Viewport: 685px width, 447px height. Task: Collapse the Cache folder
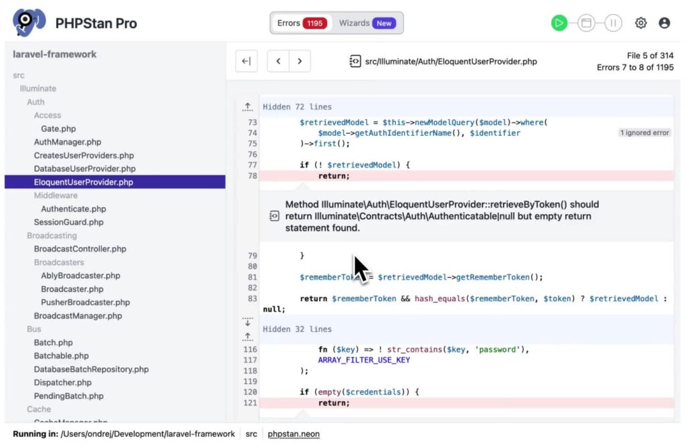tap(39, 410)
